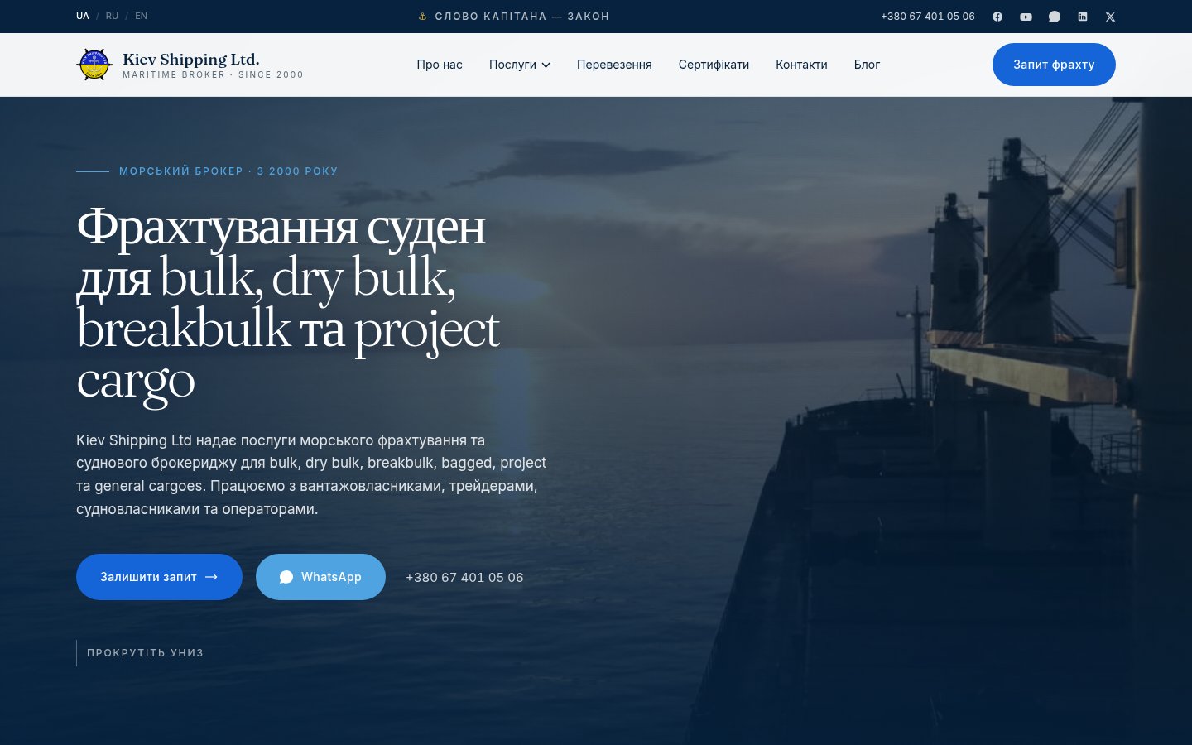This screenshot has height=745, width=1192.
Task: Open the Про нас menu item
Action: (x=440, y=65)
